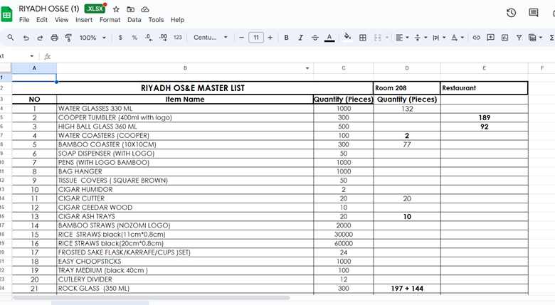This screenshot has width=555, height=305.
Task: Select column C header
Action: [x=344, y=68]
